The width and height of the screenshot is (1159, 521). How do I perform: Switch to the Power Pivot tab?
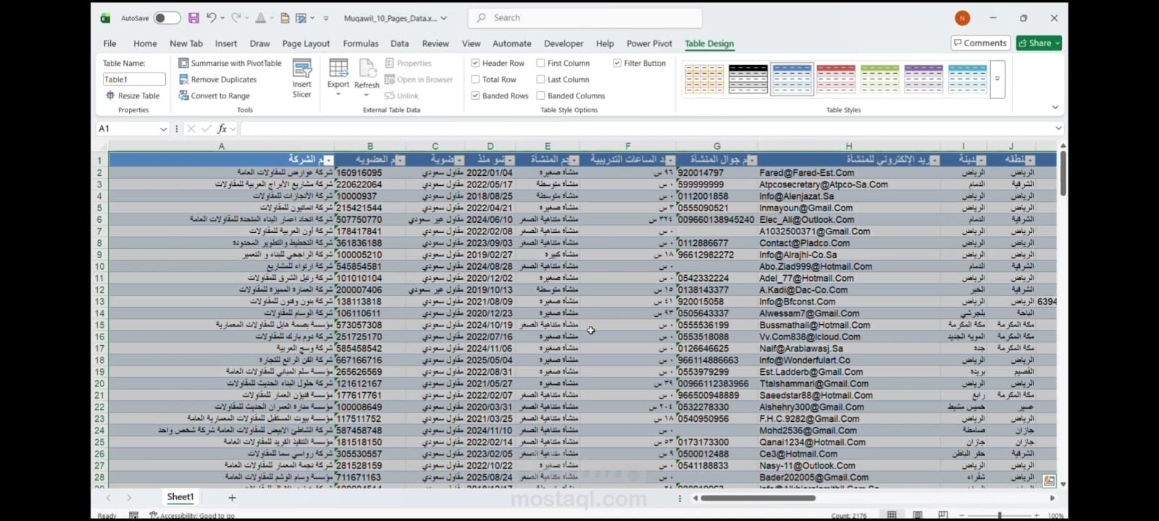click(649, 44)
